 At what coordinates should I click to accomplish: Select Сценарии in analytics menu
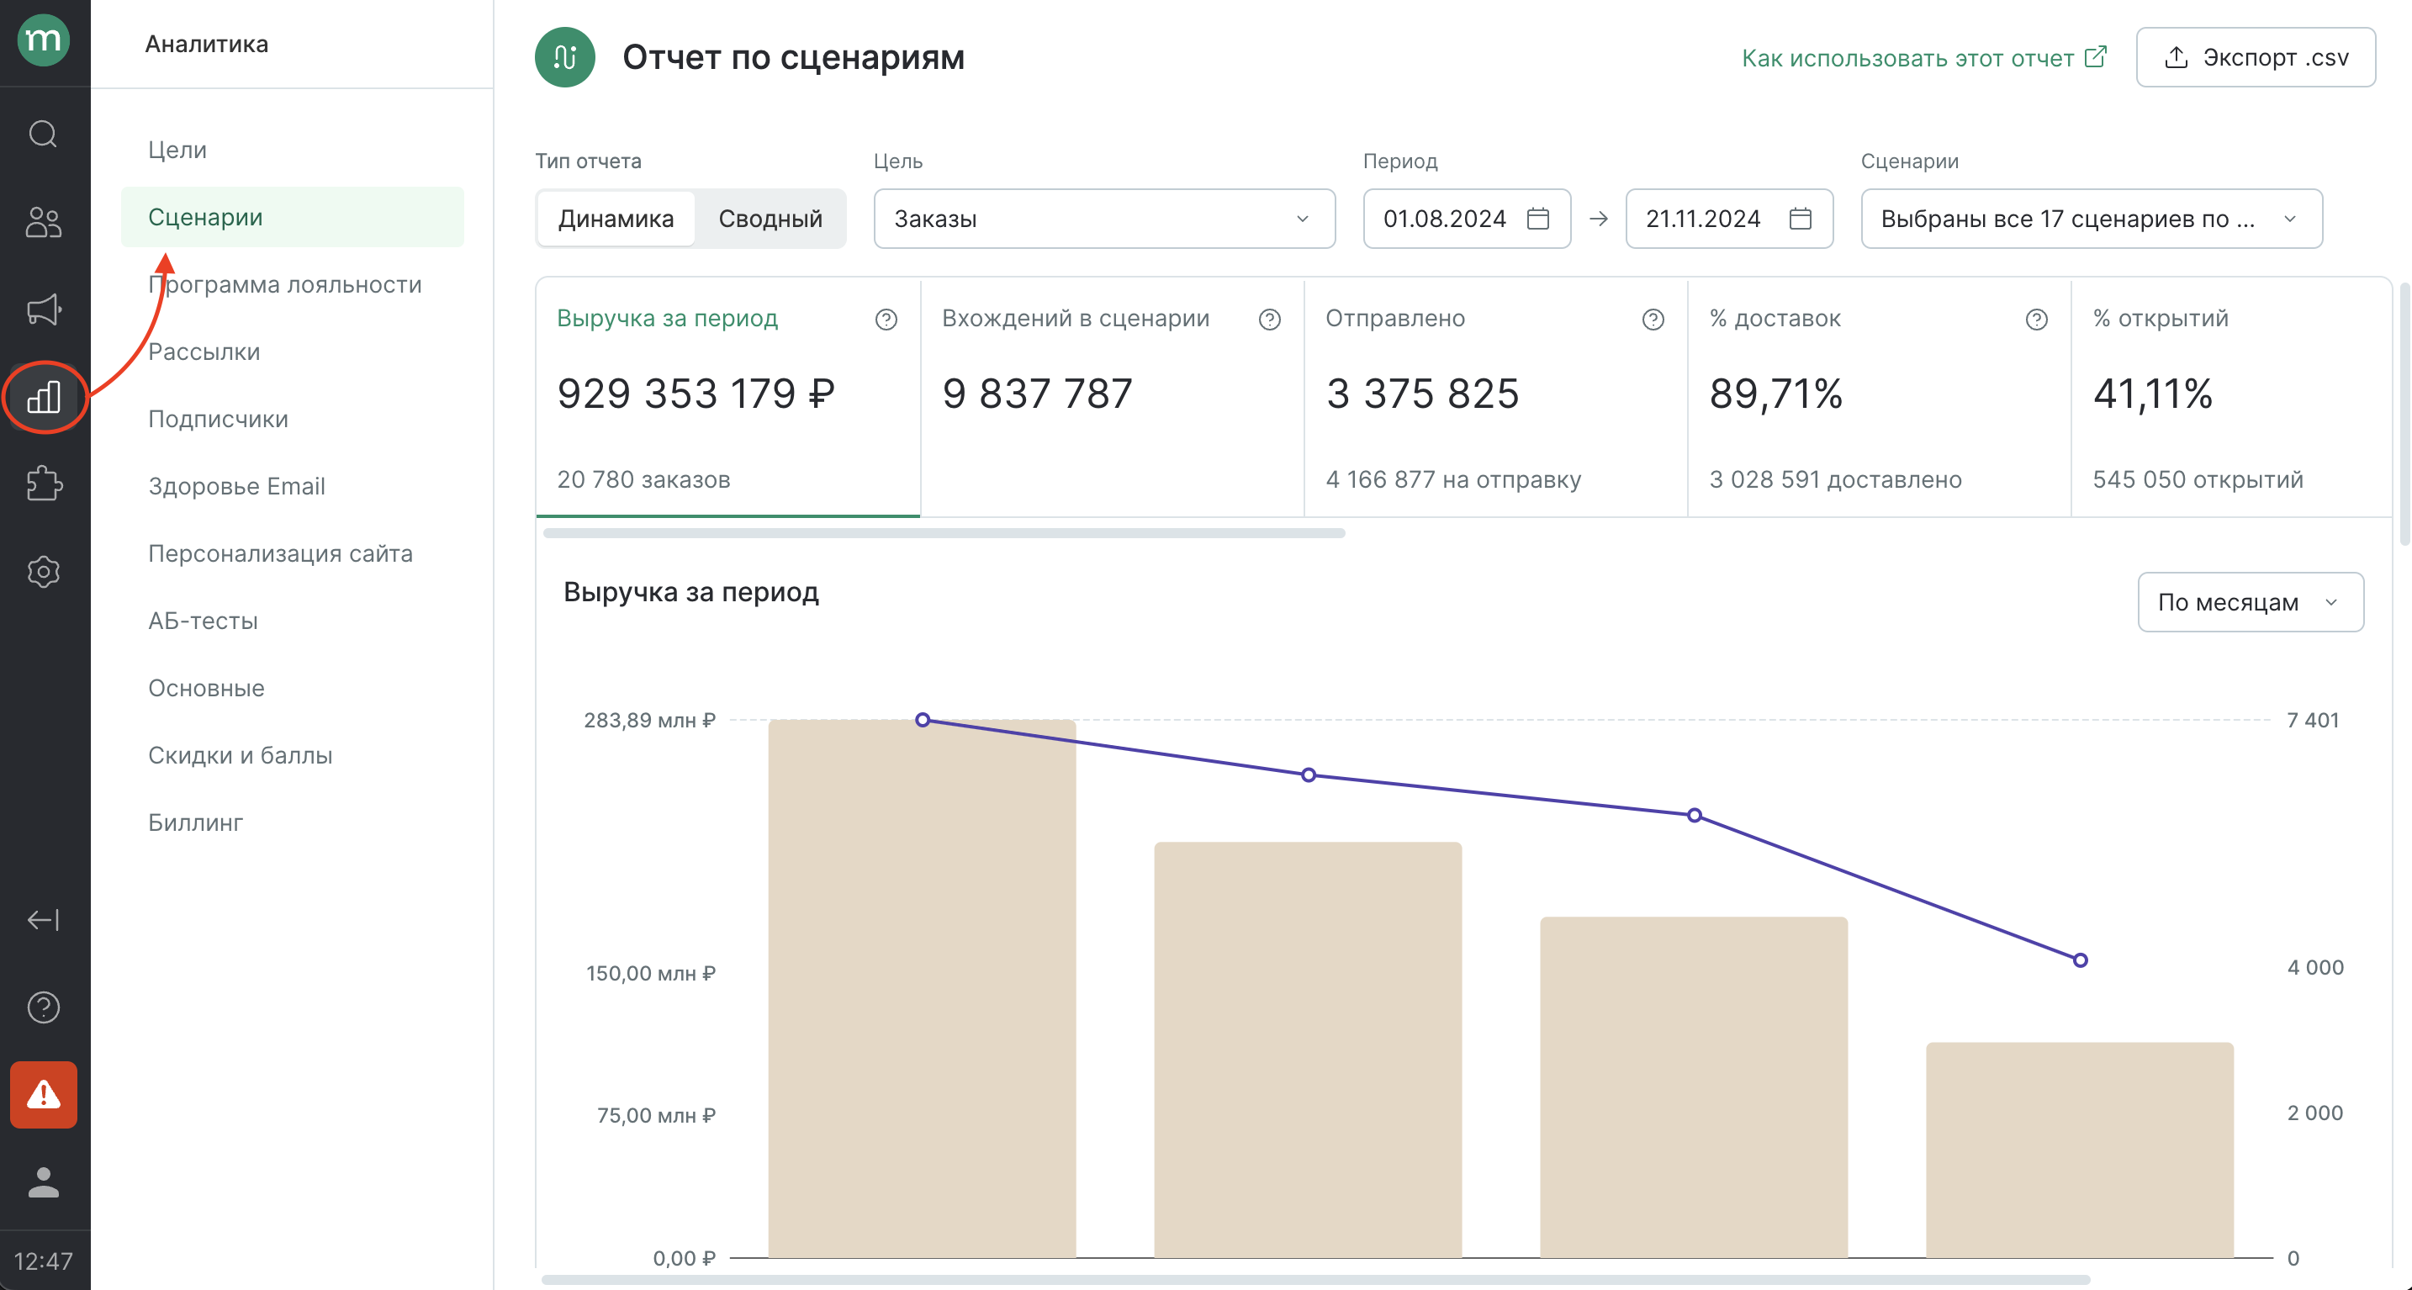click(292, 217)
